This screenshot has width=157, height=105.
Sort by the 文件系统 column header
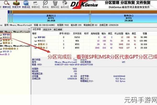click(77, 33)
